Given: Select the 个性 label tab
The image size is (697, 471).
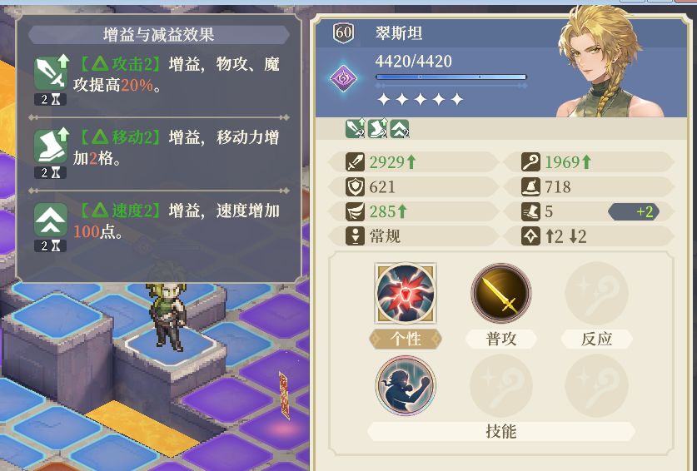Looking at the screenshot, I should 406,339.
